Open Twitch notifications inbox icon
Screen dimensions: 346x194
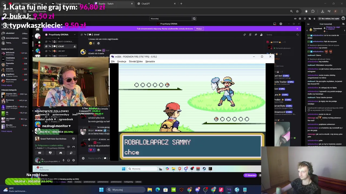click(x=300, y=19)
